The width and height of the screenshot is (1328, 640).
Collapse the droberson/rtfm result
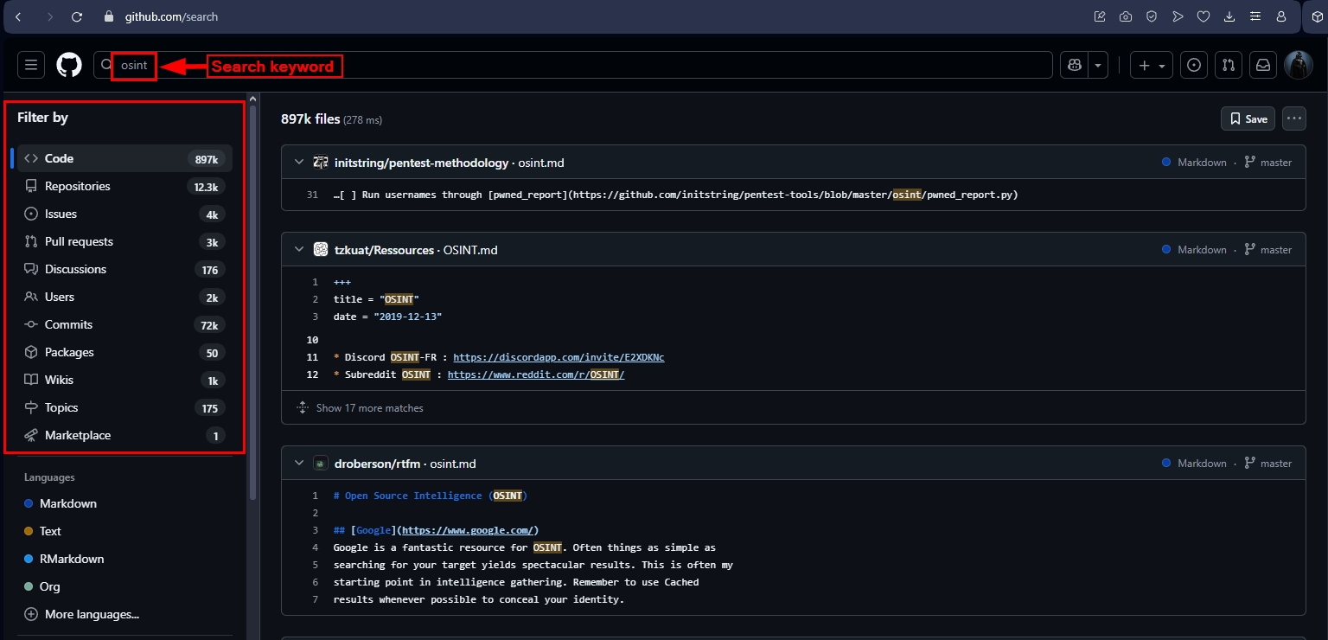[x=299, y=464]
